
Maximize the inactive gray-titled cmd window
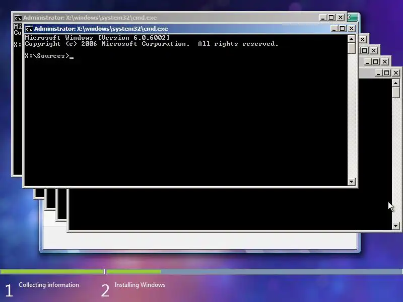[331, 18]
